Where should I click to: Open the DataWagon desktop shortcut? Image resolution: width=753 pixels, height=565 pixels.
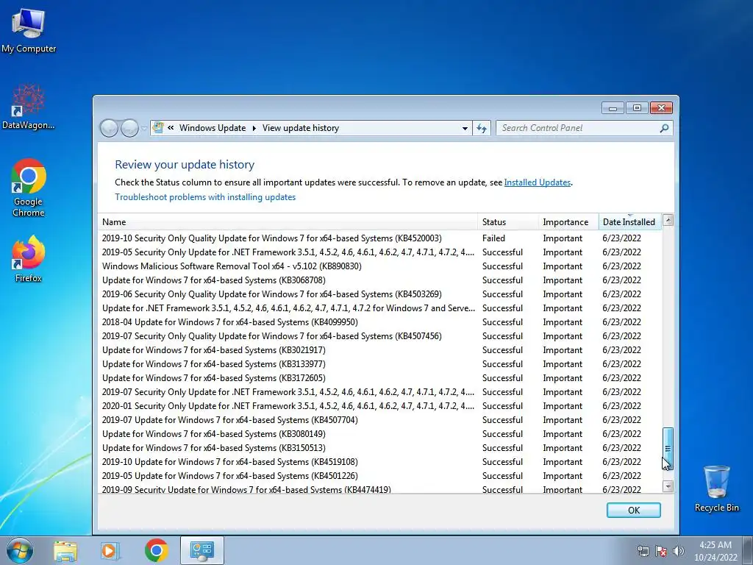pos(29,107)
